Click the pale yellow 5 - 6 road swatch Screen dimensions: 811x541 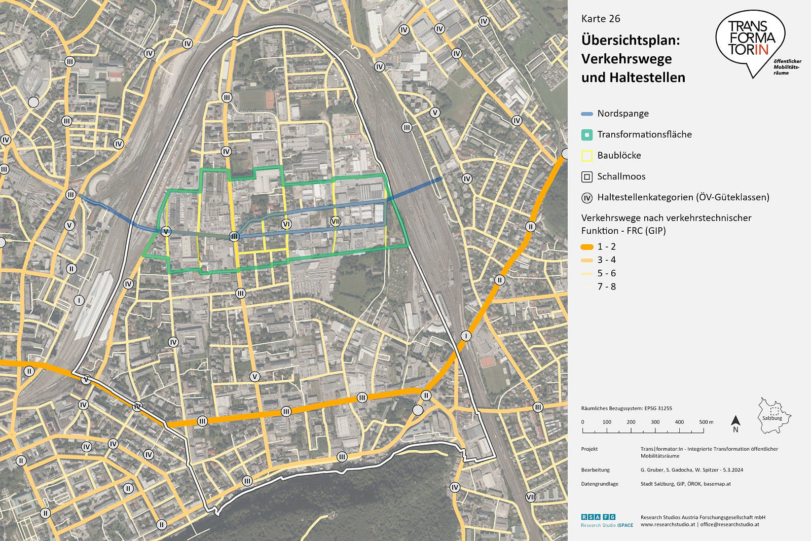click(x=587, y=274)
